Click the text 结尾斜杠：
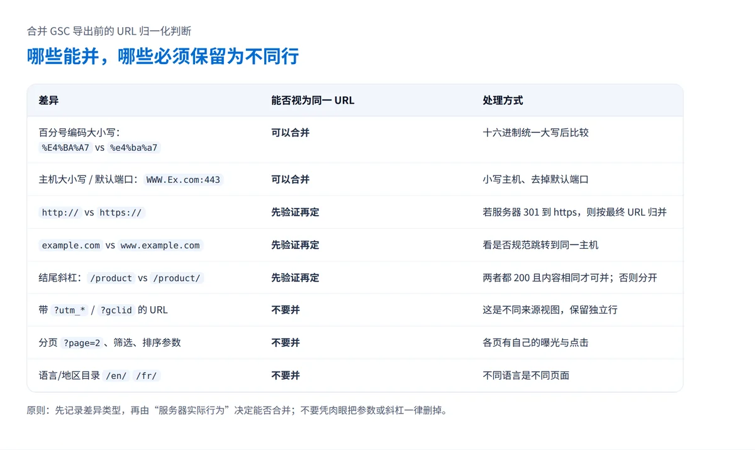Screen dimensions: 755x450 click(x=60, y=278)
